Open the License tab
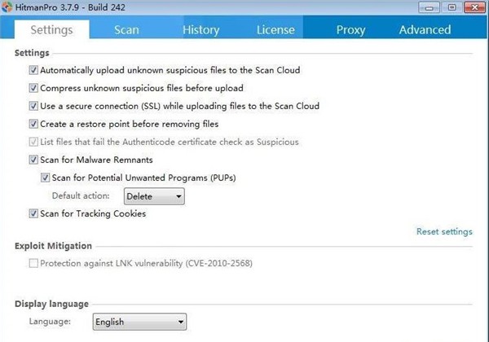 [x=275, y=30]
